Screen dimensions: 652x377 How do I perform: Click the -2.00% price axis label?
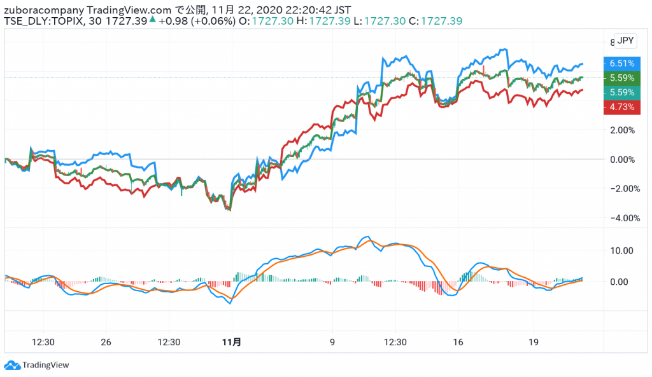[621, 189]
